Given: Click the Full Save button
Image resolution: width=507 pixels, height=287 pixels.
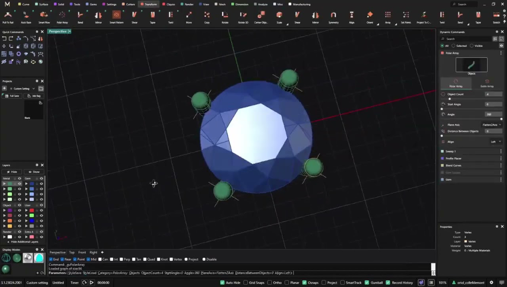Looking at the screenshot, I should tap(12, 96).
